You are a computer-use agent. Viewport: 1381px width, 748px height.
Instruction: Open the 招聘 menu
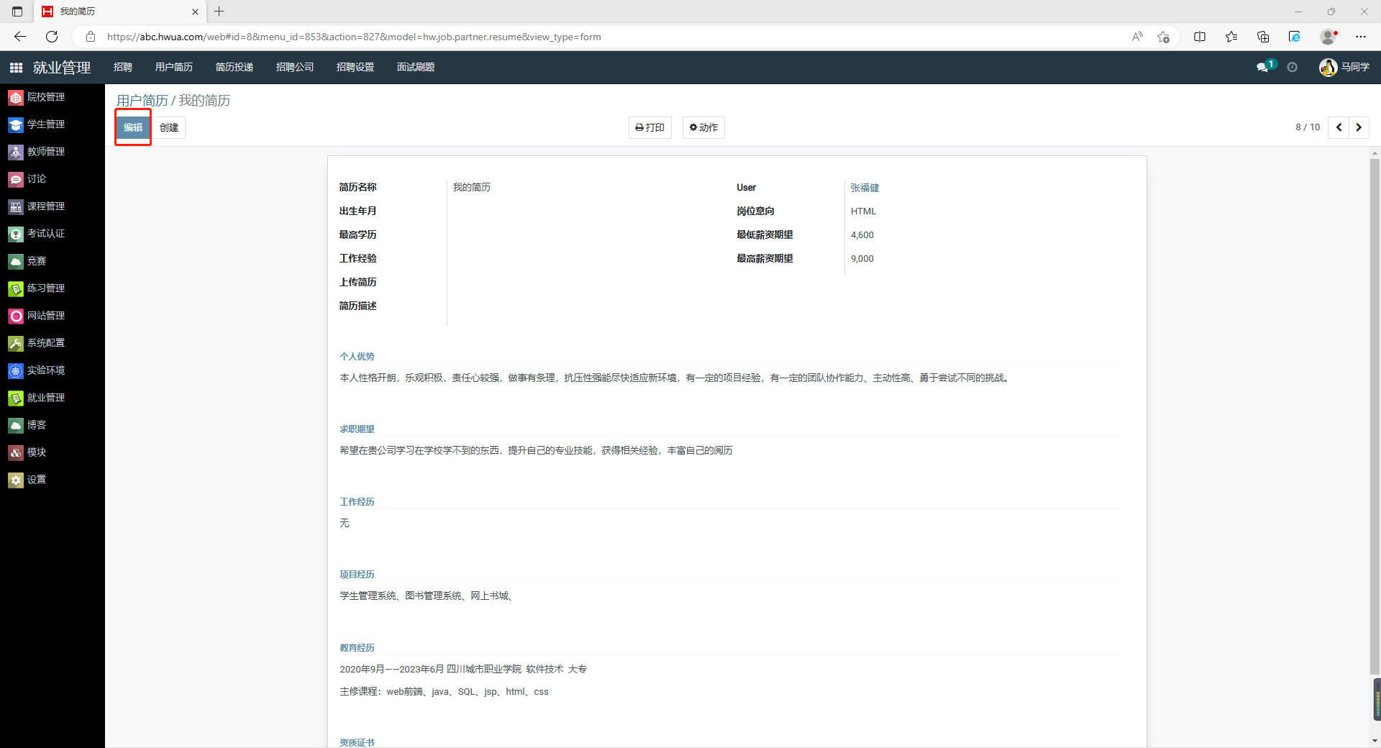123,67
